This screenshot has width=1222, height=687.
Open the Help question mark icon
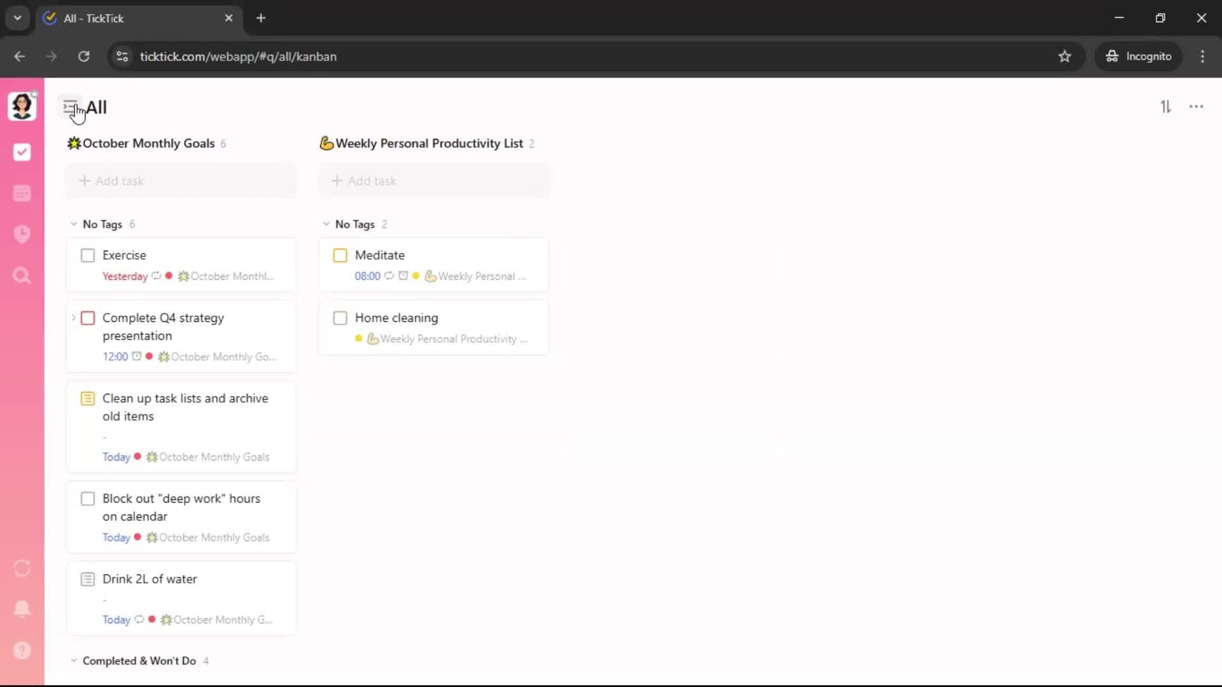point(22,650)
